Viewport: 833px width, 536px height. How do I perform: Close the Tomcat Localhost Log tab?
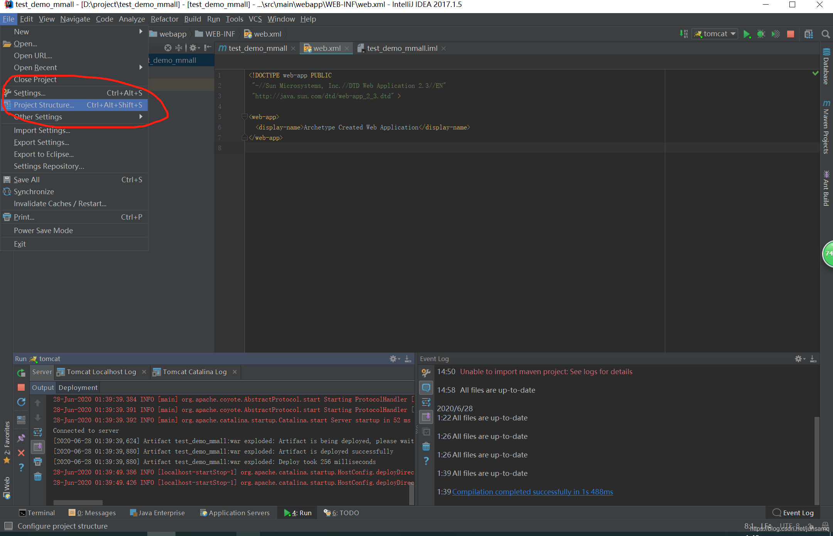(x=144, y=372)
